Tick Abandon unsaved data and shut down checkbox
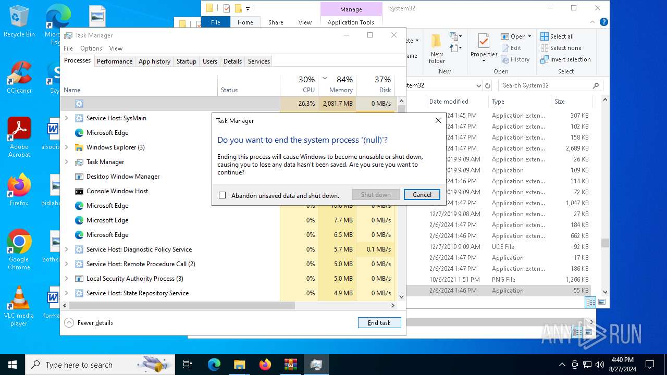The width and height of the screenshot is (667, 375). [223, 195]
